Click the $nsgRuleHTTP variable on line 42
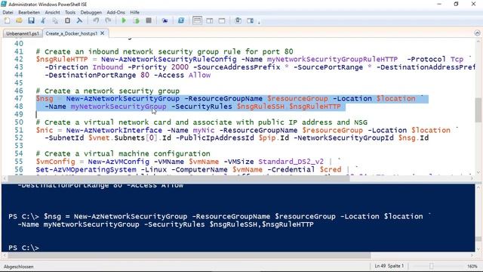The image size is (483, 272). (x=62, y=59)
